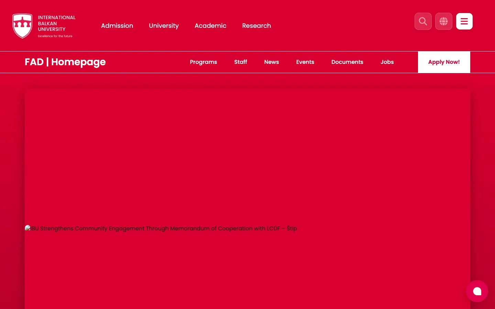Open the Events page
The image size is (495, 309).
305,62
